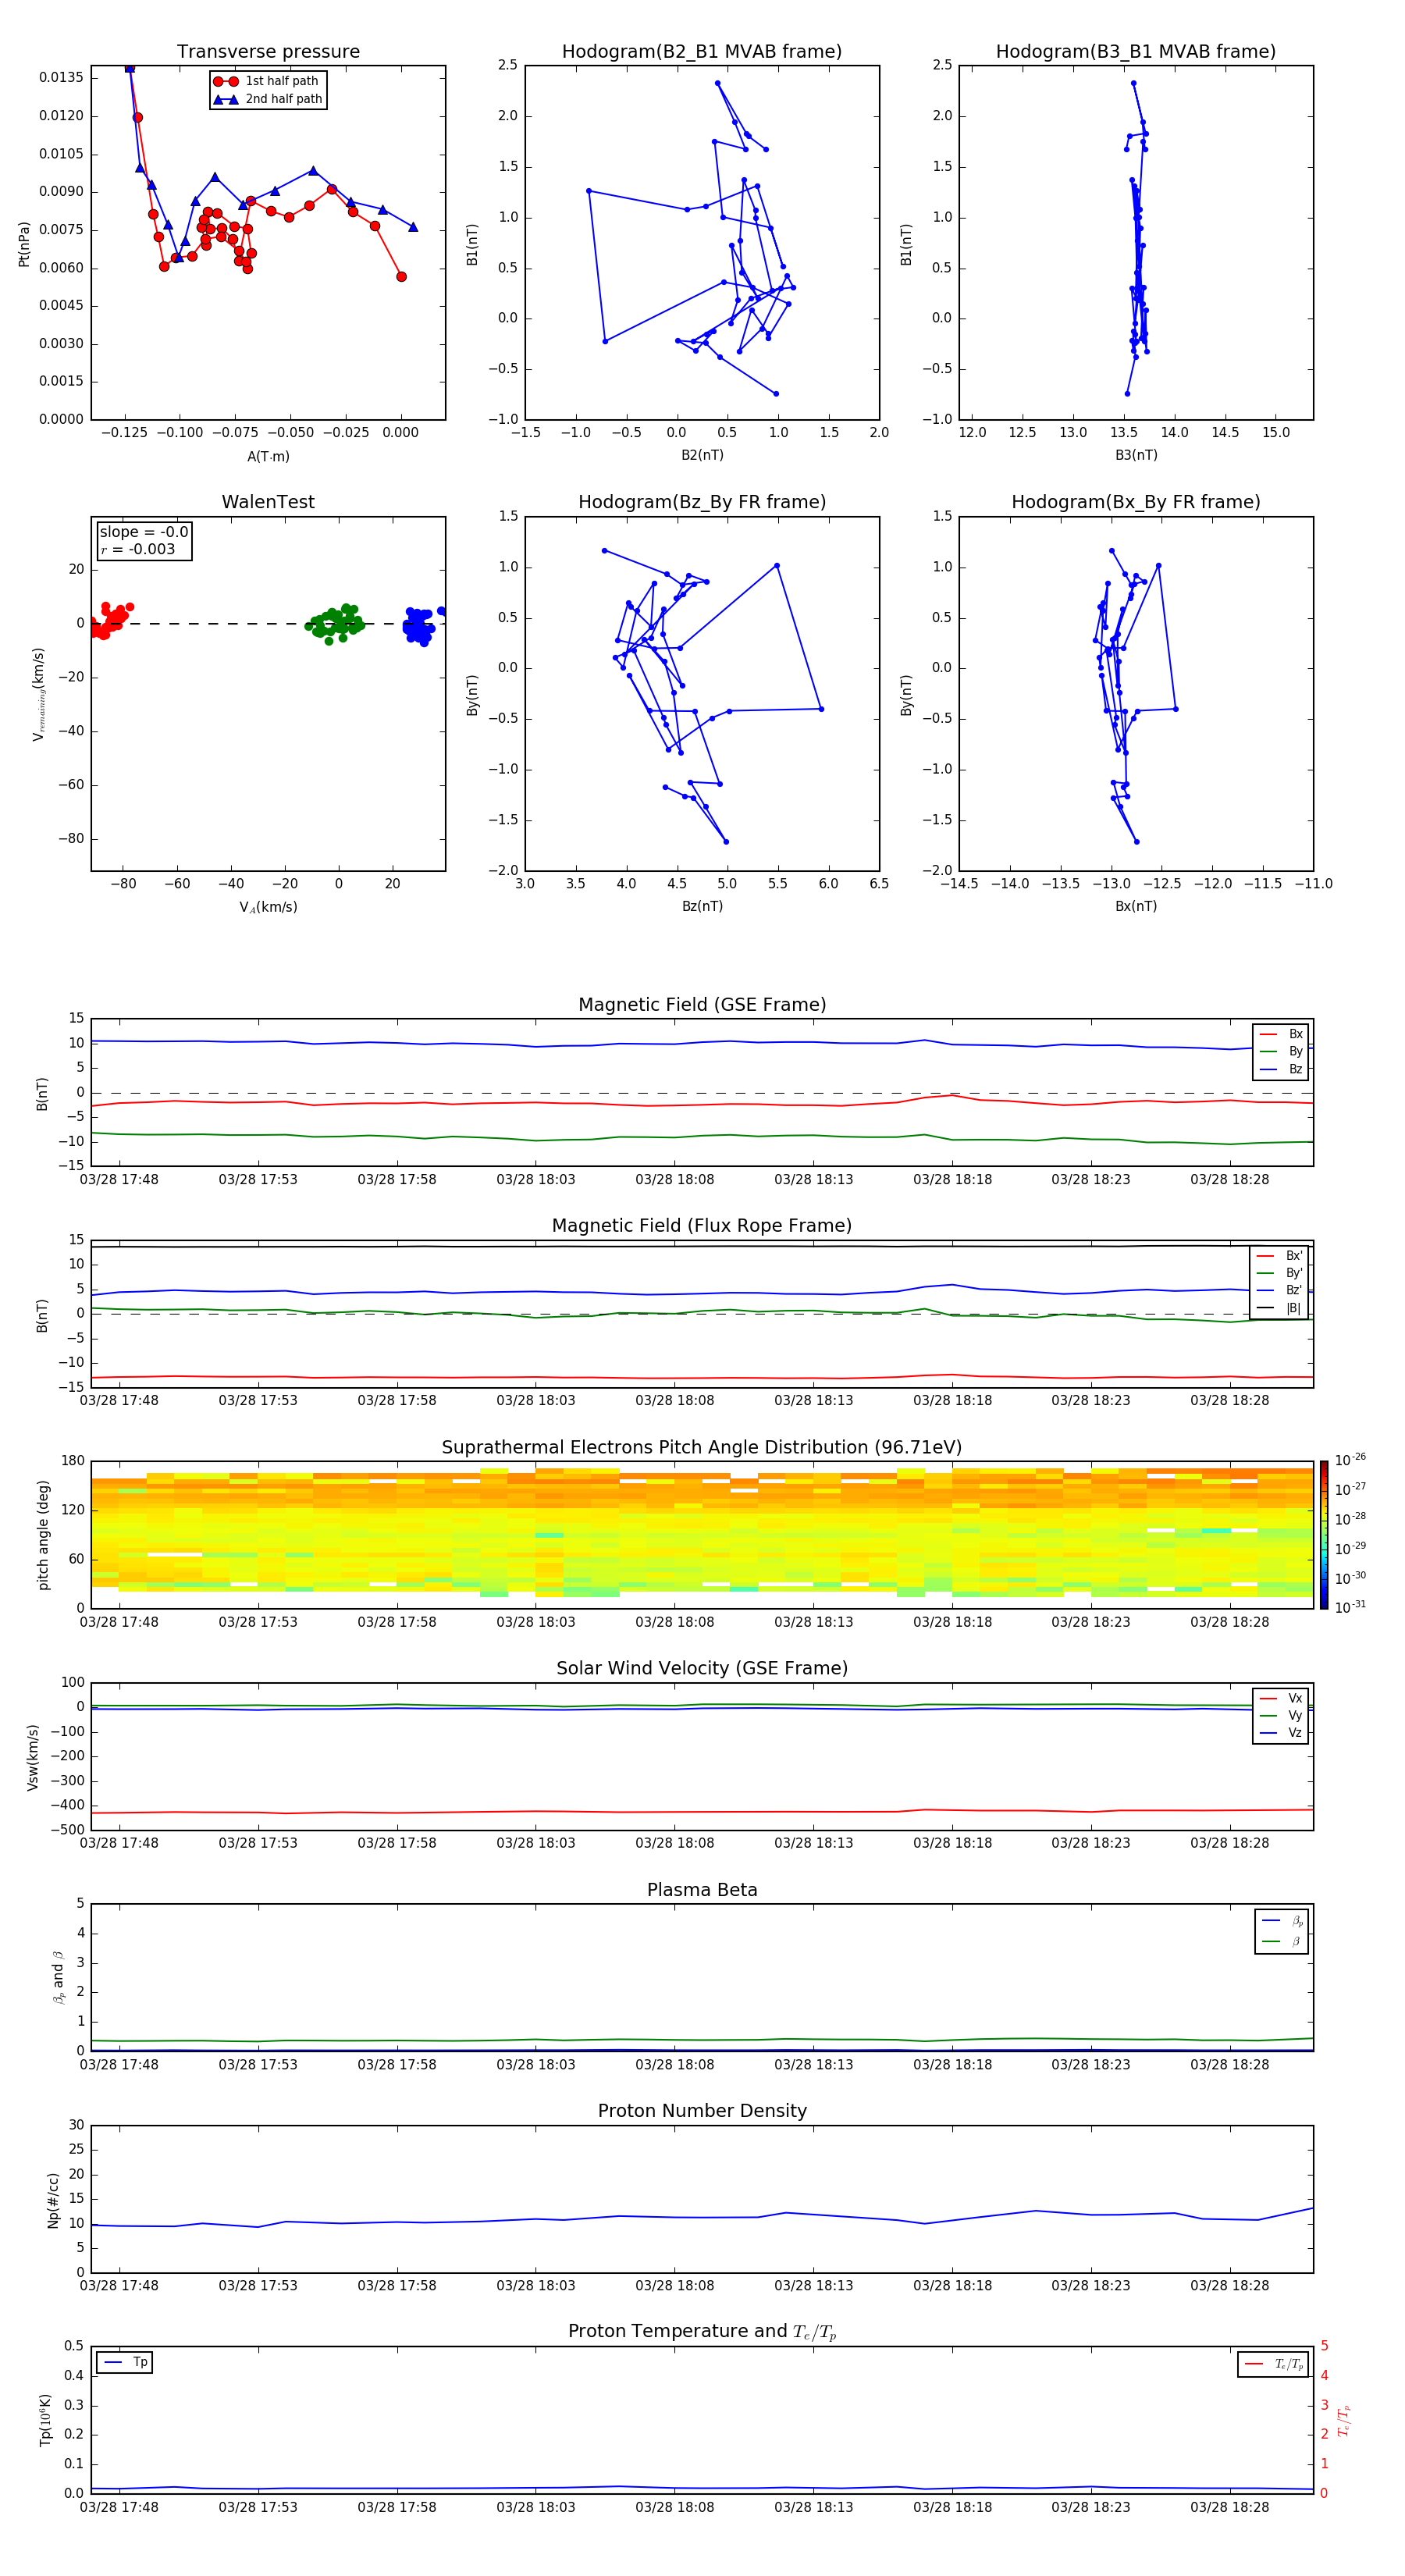Click 'Proton Number Density' plot title
The image size is (1405, 2576).
tap(702, 2111)
